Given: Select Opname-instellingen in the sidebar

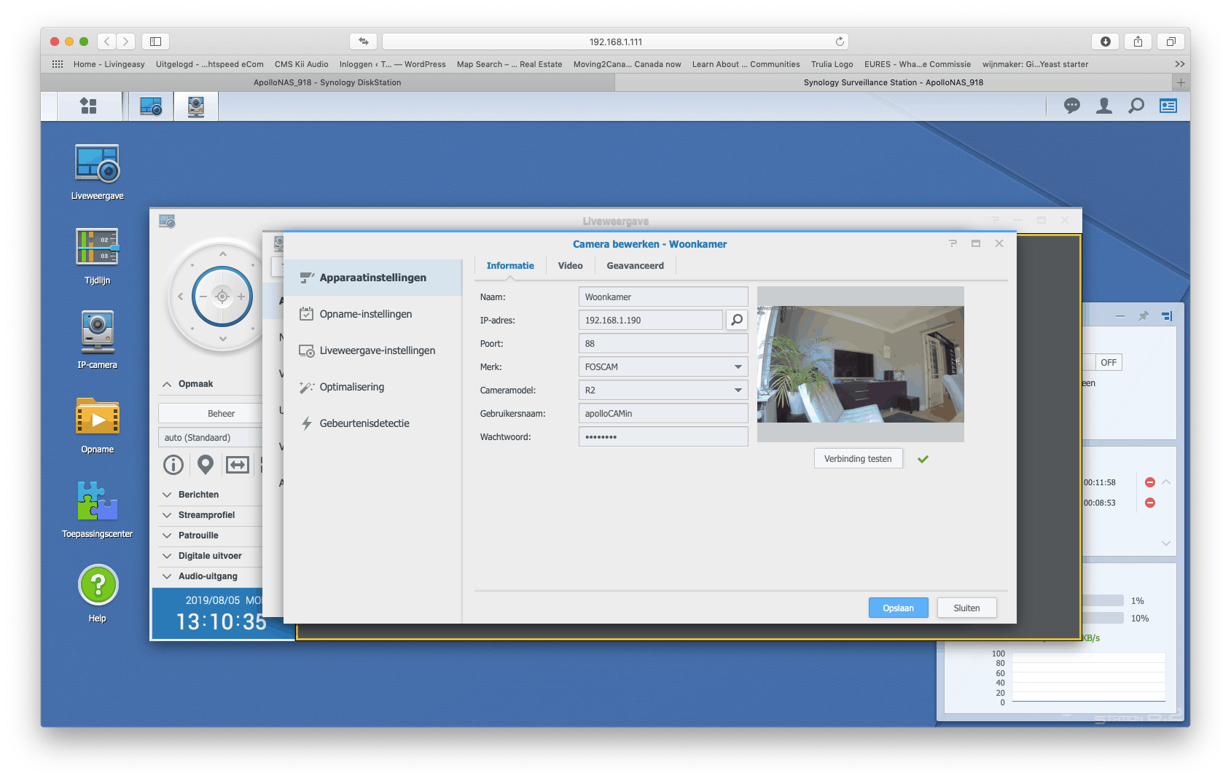Looking at the screenshot, I should (x=365, y=314).
